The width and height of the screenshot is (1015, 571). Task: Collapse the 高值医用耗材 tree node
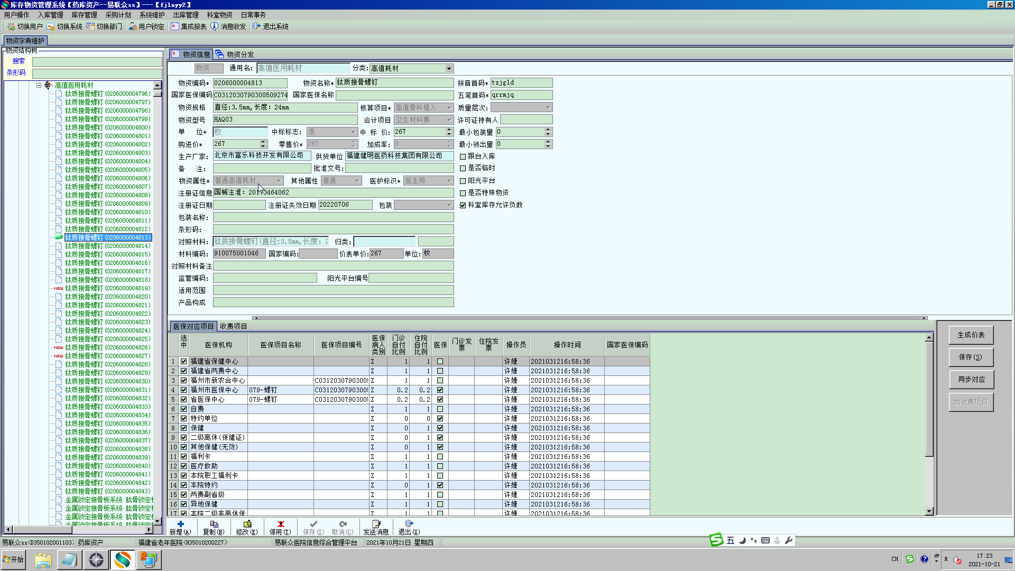click(x=39, y=85)
